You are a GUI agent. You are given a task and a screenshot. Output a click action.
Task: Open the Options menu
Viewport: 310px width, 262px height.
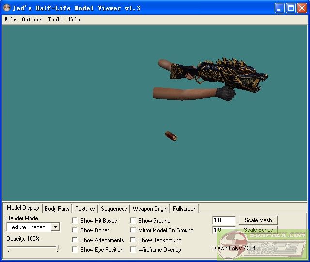tap(32, 20)
